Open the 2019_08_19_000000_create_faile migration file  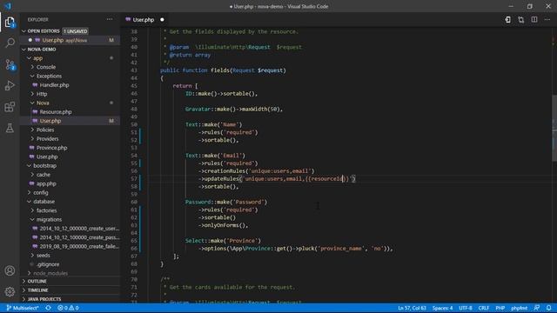tap(70, 246)
